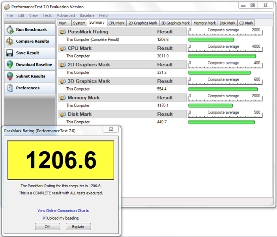The width and height of the screenshot is (277, 237).
Task: Click the Disk Mark section heading
Action: click(x=79, y=114)
